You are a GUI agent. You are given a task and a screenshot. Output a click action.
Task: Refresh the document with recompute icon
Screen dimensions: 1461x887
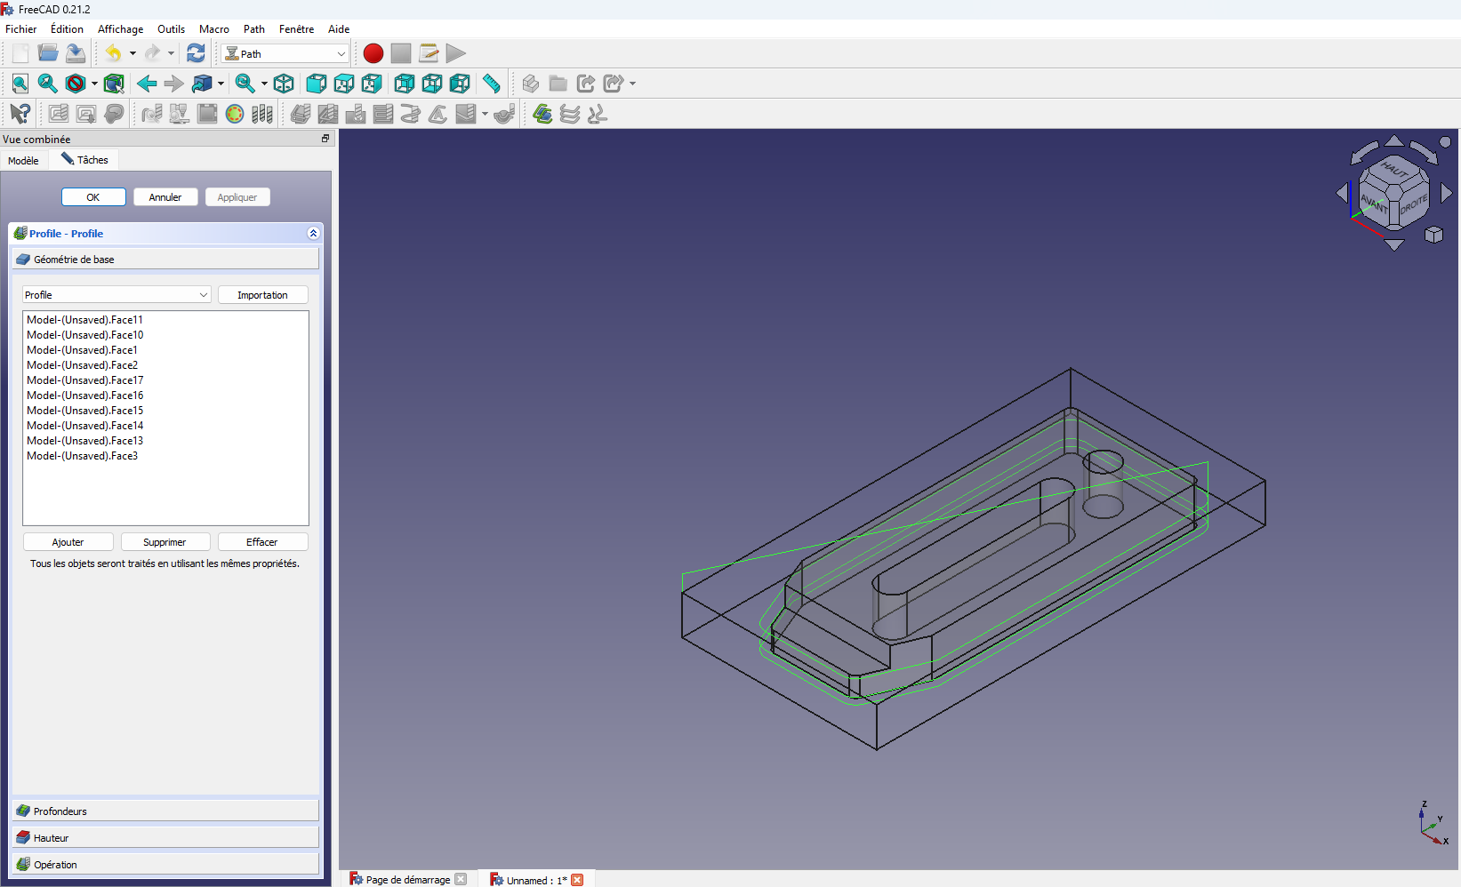click(196, 53)
